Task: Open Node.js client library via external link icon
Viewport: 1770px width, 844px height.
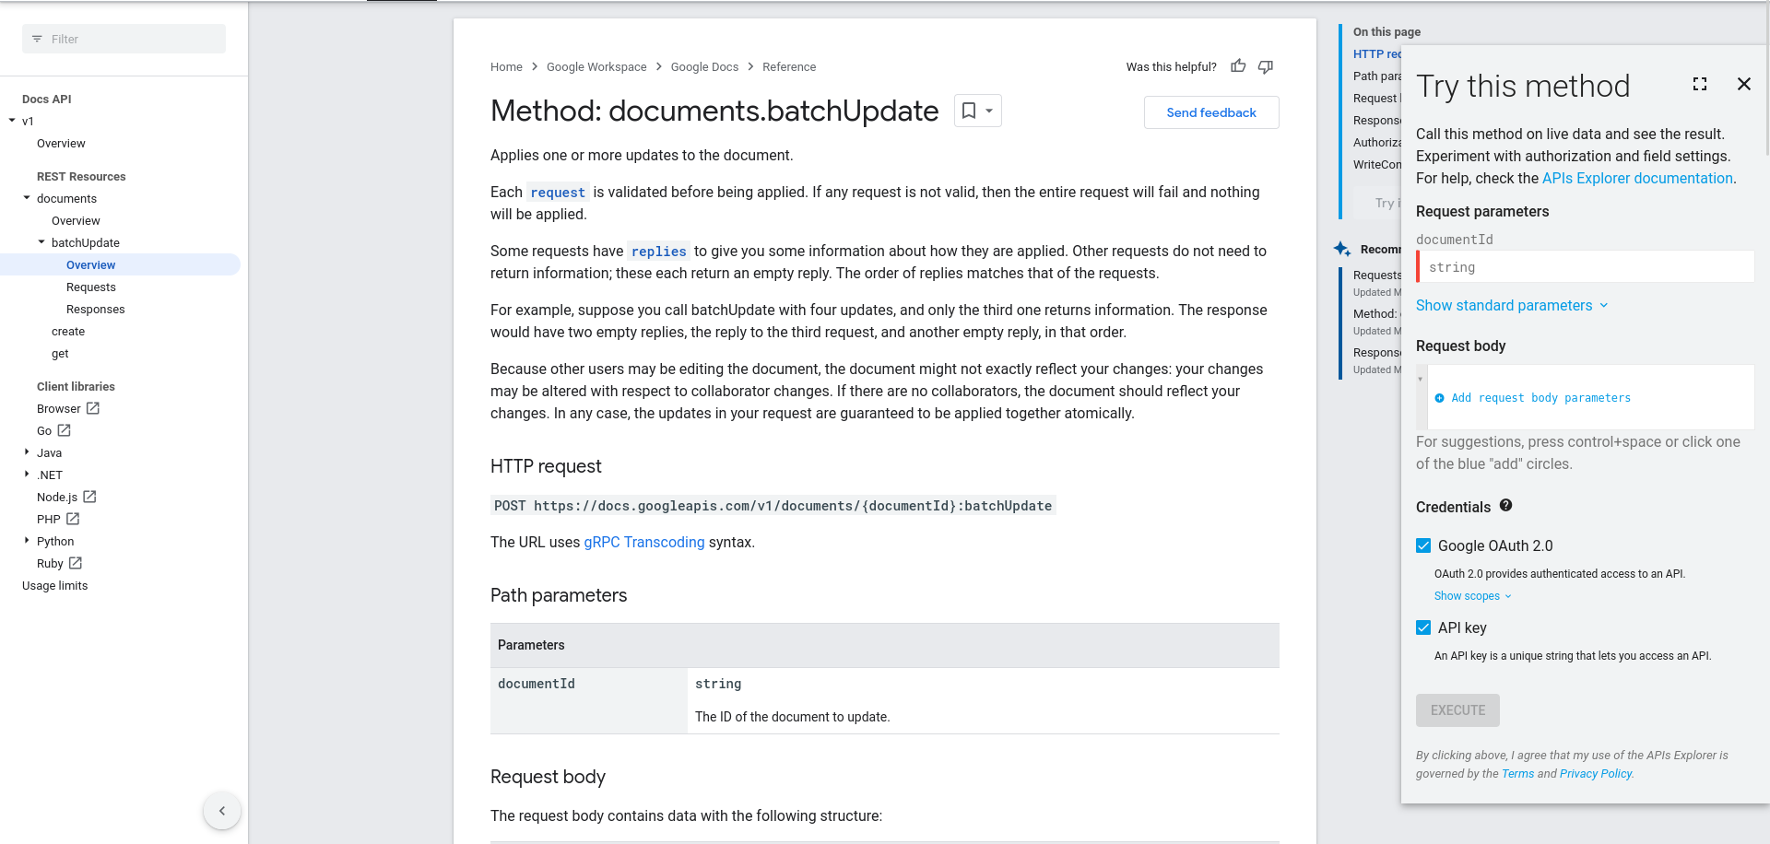Action: click(89, 496)
